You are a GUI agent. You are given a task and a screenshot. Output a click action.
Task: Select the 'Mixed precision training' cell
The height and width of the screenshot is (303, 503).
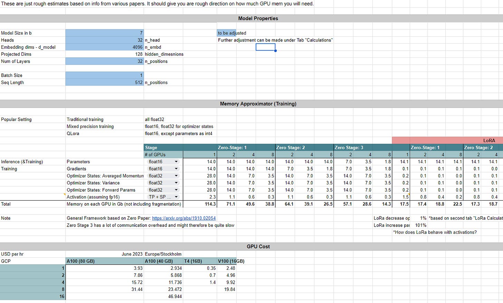point(105,126)
